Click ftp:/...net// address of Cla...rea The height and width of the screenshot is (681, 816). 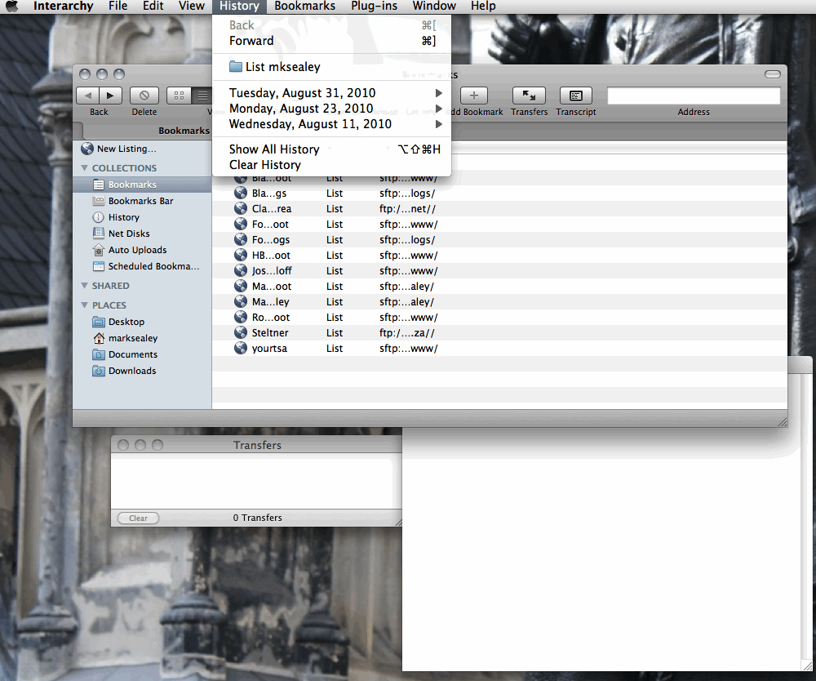(x=407, y=209)
